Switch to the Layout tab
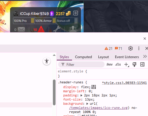This screenshot has height=116, width=148. pos(103,57)
